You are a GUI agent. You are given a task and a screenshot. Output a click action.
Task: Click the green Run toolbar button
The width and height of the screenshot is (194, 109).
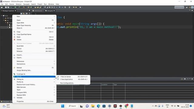15,7
